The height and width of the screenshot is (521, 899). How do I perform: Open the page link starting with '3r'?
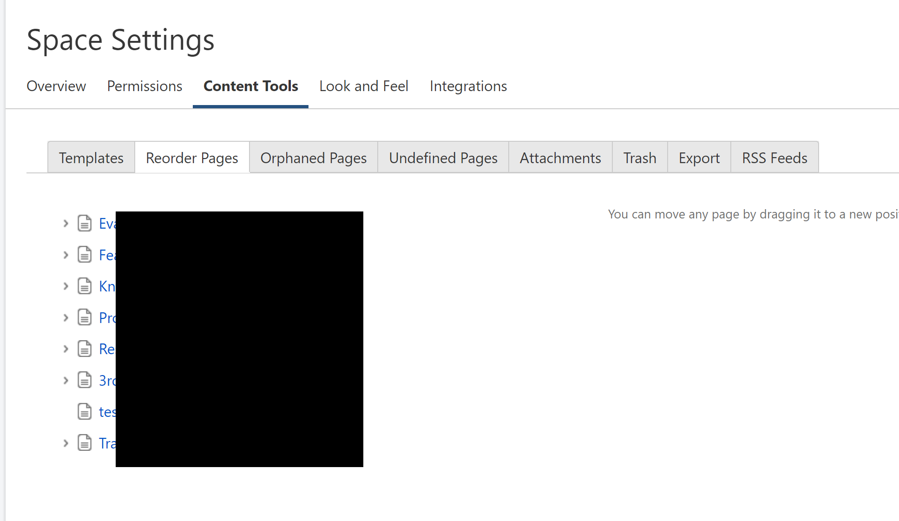(x=107, y=380)
